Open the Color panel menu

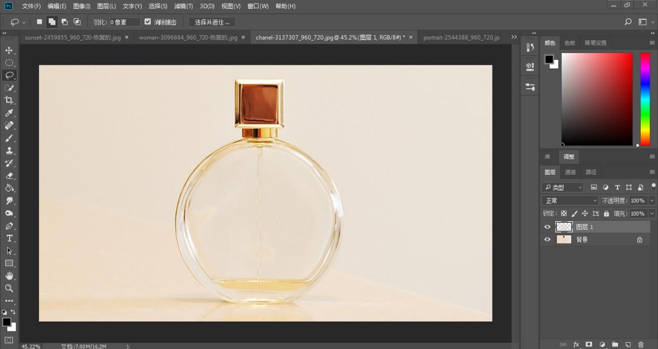(652, 43)
